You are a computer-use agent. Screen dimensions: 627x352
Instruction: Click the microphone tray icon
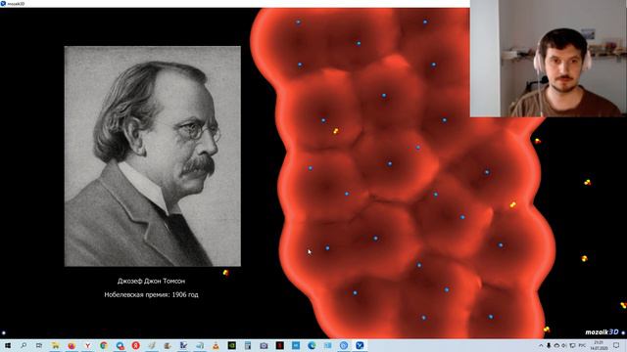[x=549, y=345]
